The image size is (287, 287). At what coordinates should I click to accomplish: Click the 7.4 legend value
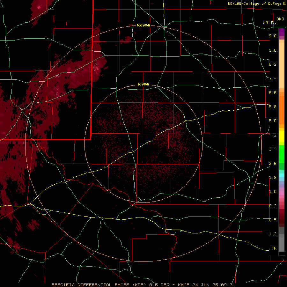coord(273,78)
